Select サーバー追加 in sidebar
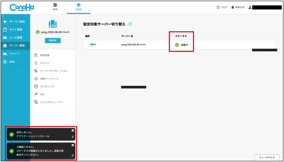This screenshot has width=284, height=162. coord(15,22)
